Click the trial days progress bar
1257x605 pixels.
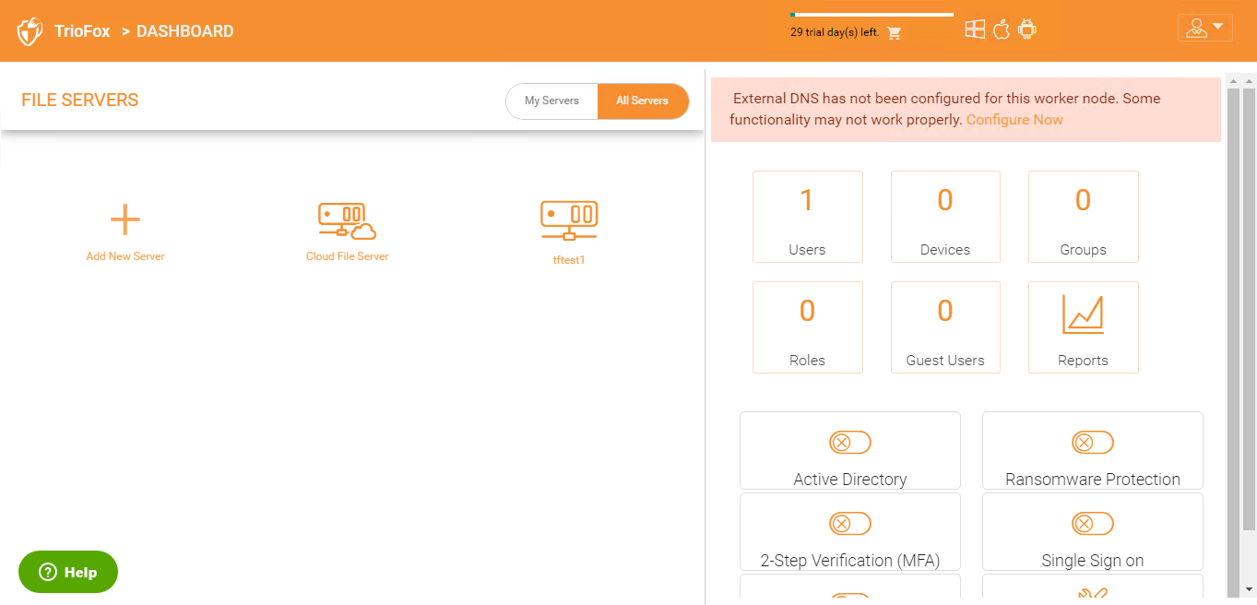point(872,15)
